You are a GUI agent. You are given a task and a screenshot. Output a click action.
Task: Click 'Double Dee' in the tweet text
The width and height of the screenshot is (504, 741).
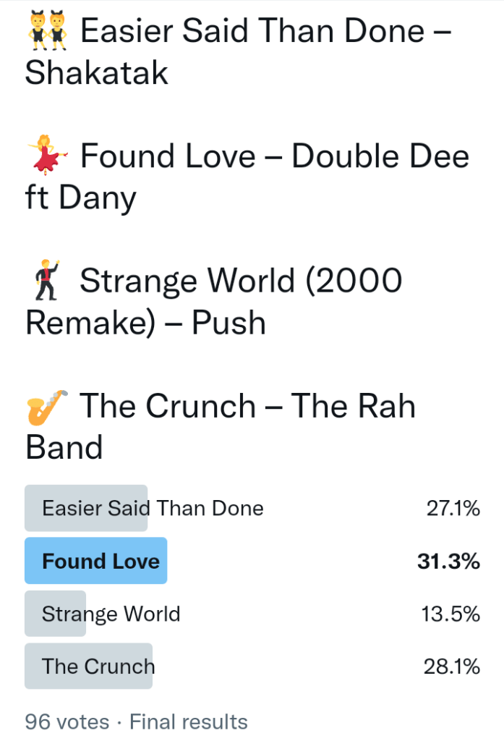click(380, 155)
